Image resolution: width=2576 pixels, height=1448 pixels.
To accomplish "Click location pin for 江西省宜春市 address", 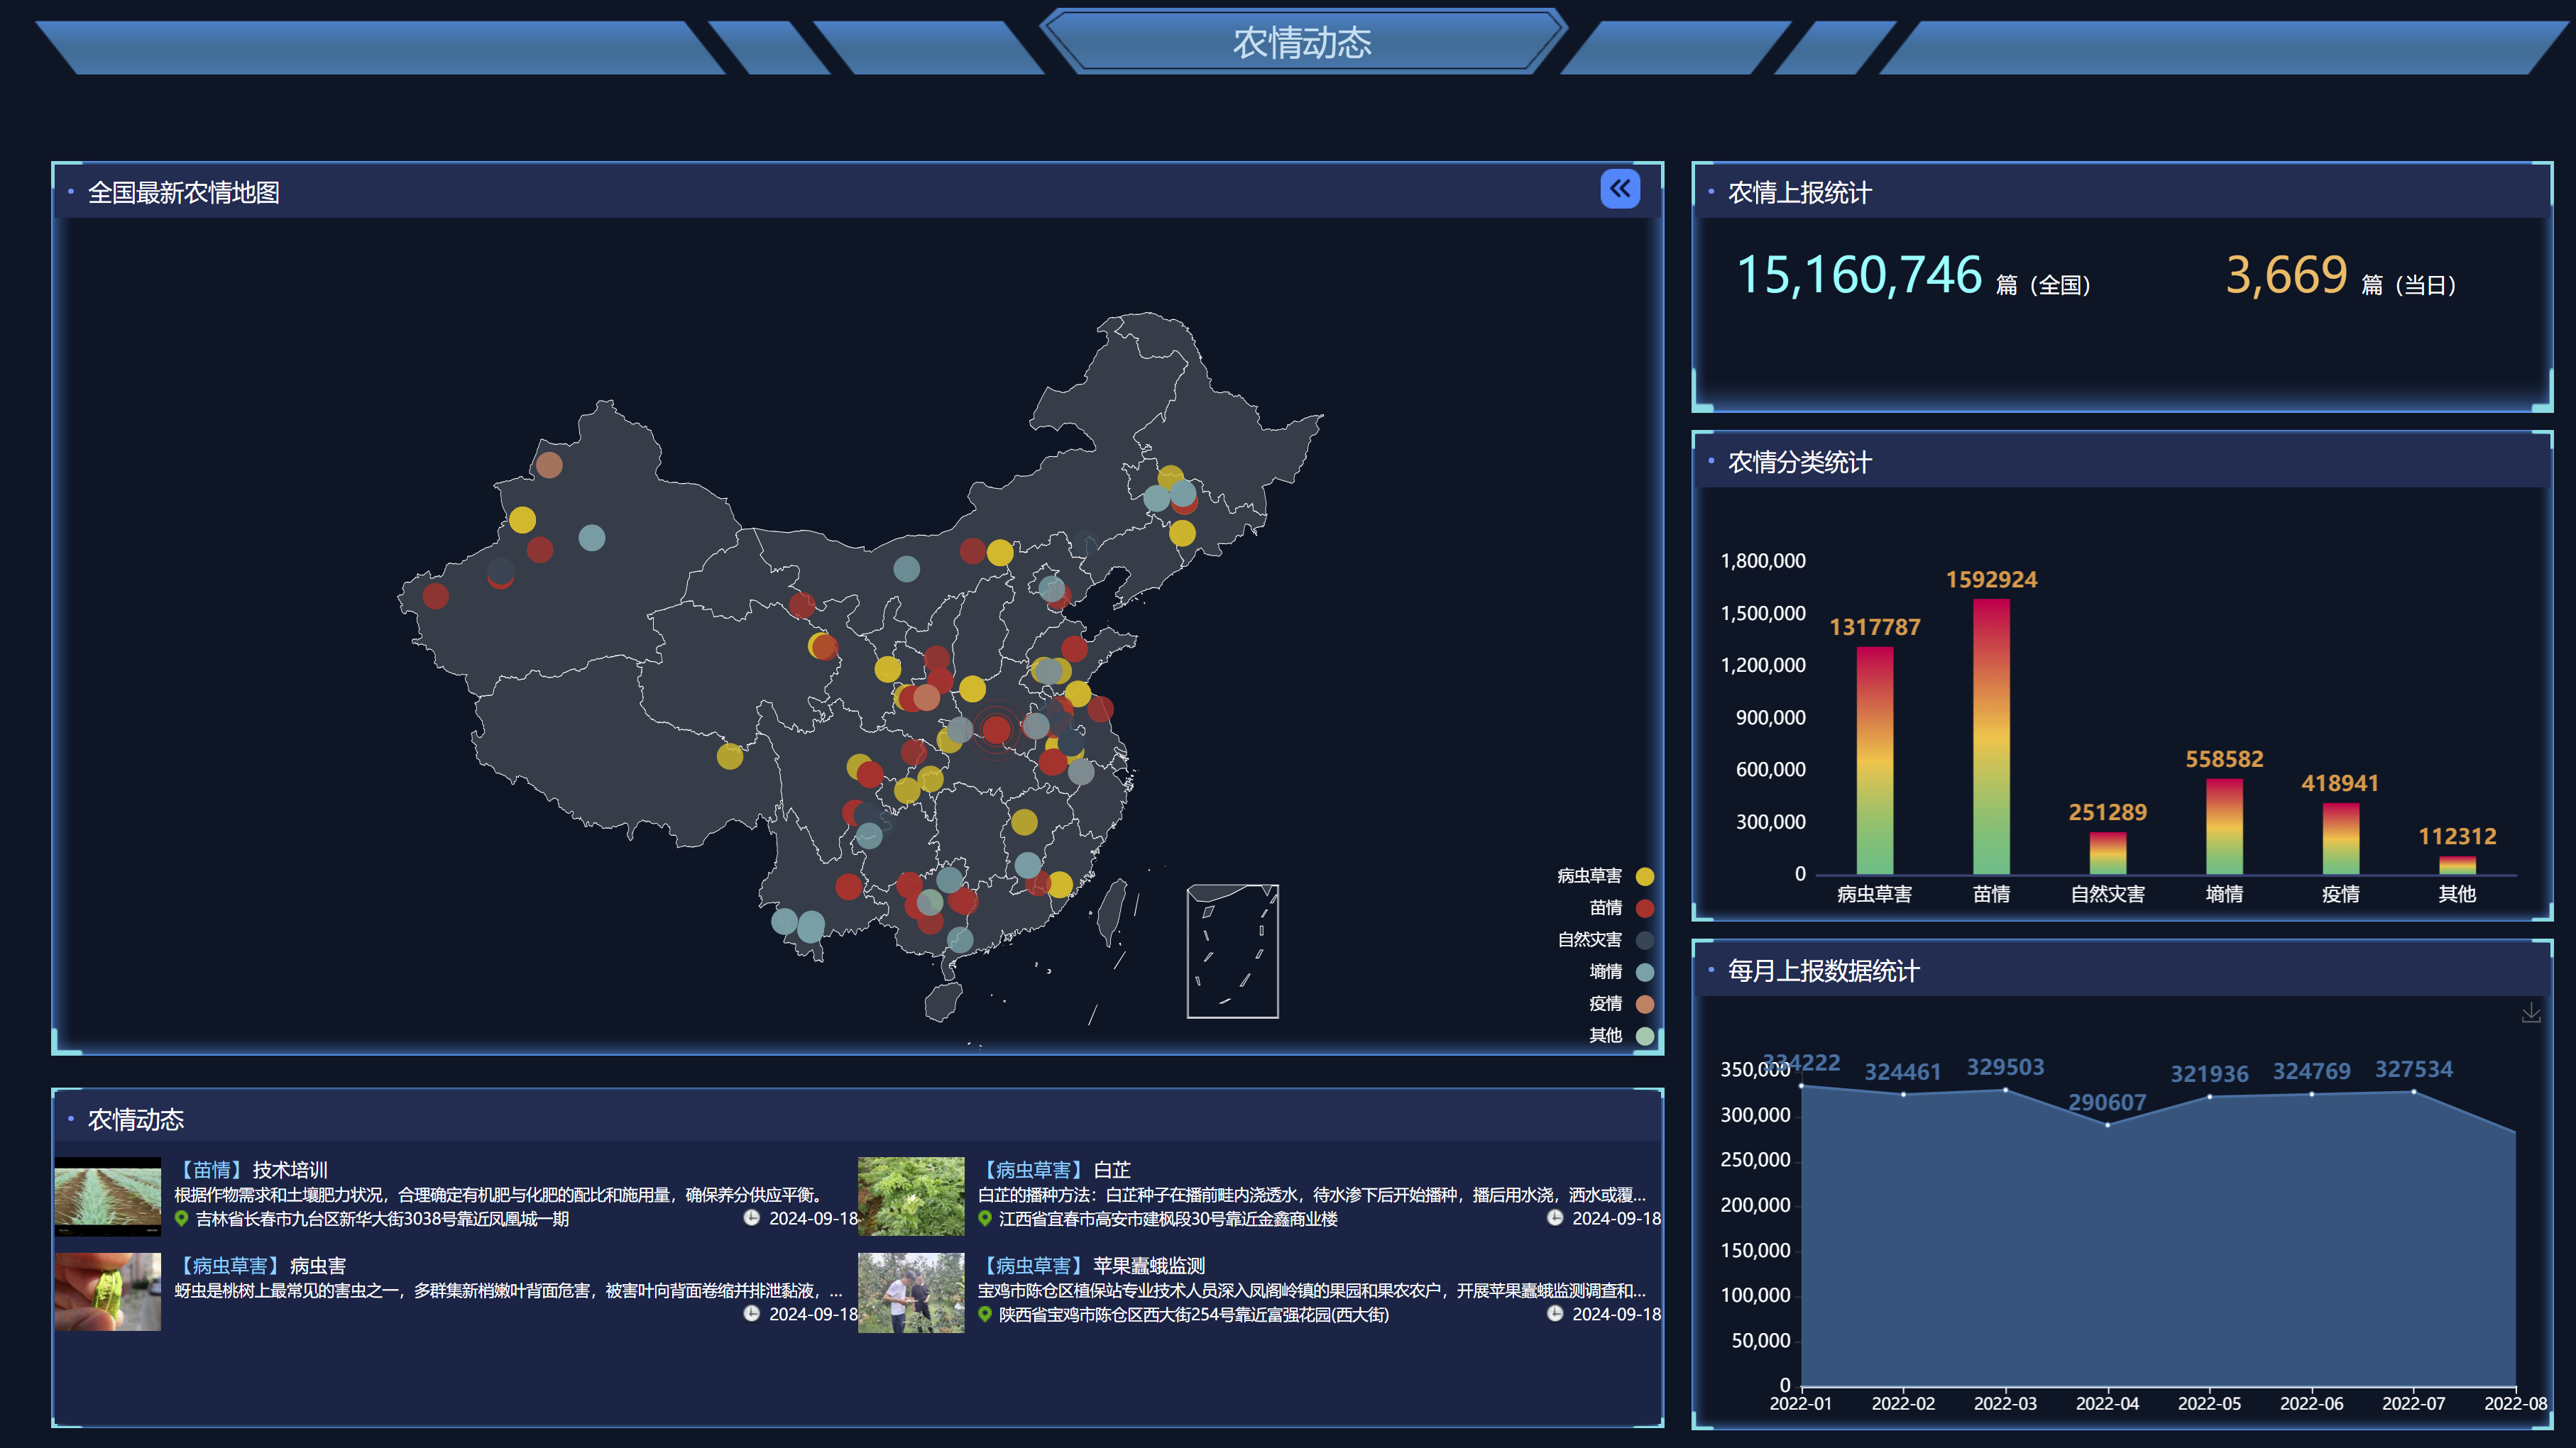I will coord(984,1218).
